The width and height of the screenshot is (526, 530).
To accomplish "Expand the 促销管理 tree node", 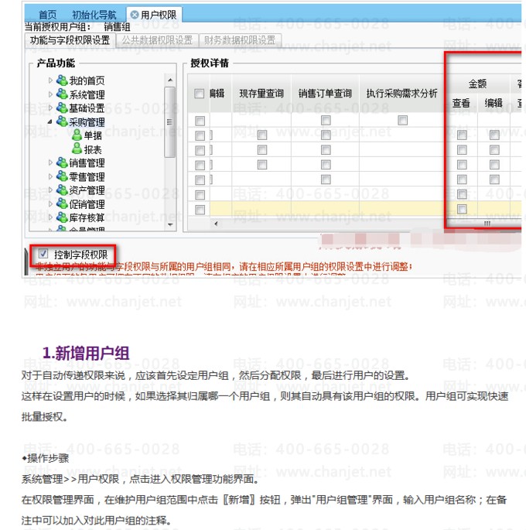I will (50, 204).
